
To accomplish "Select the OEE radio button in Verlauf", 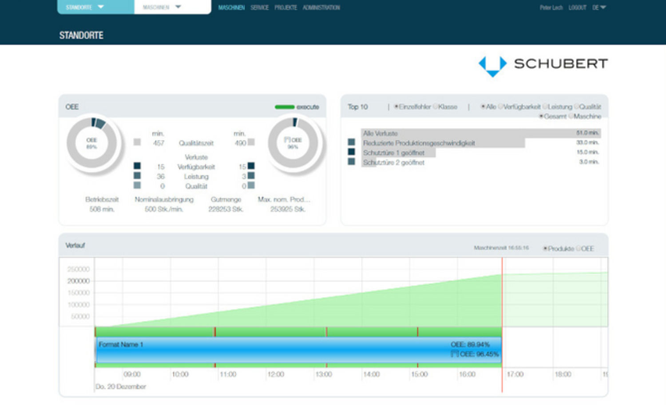I will [x=579, y=248].
